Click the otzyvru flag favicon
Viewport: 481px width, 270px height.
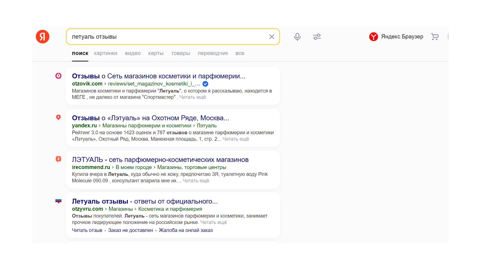tap(58, 201)
